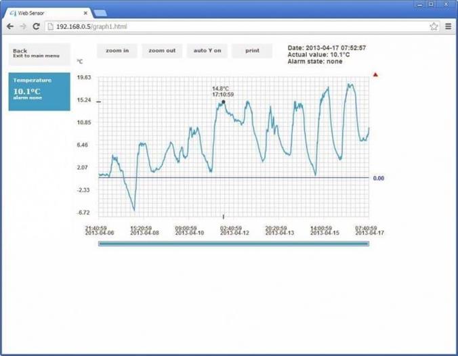Click the page icon in the address bar

[51, 26]
